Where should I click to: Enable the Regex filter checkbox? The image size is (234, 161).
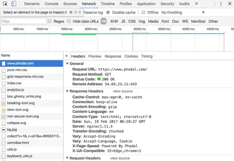50,21
